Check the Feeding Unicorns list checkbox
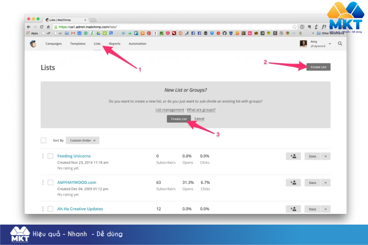Viewport: 368px width, 245px height. pyautogui.click(x=51, y=156)
